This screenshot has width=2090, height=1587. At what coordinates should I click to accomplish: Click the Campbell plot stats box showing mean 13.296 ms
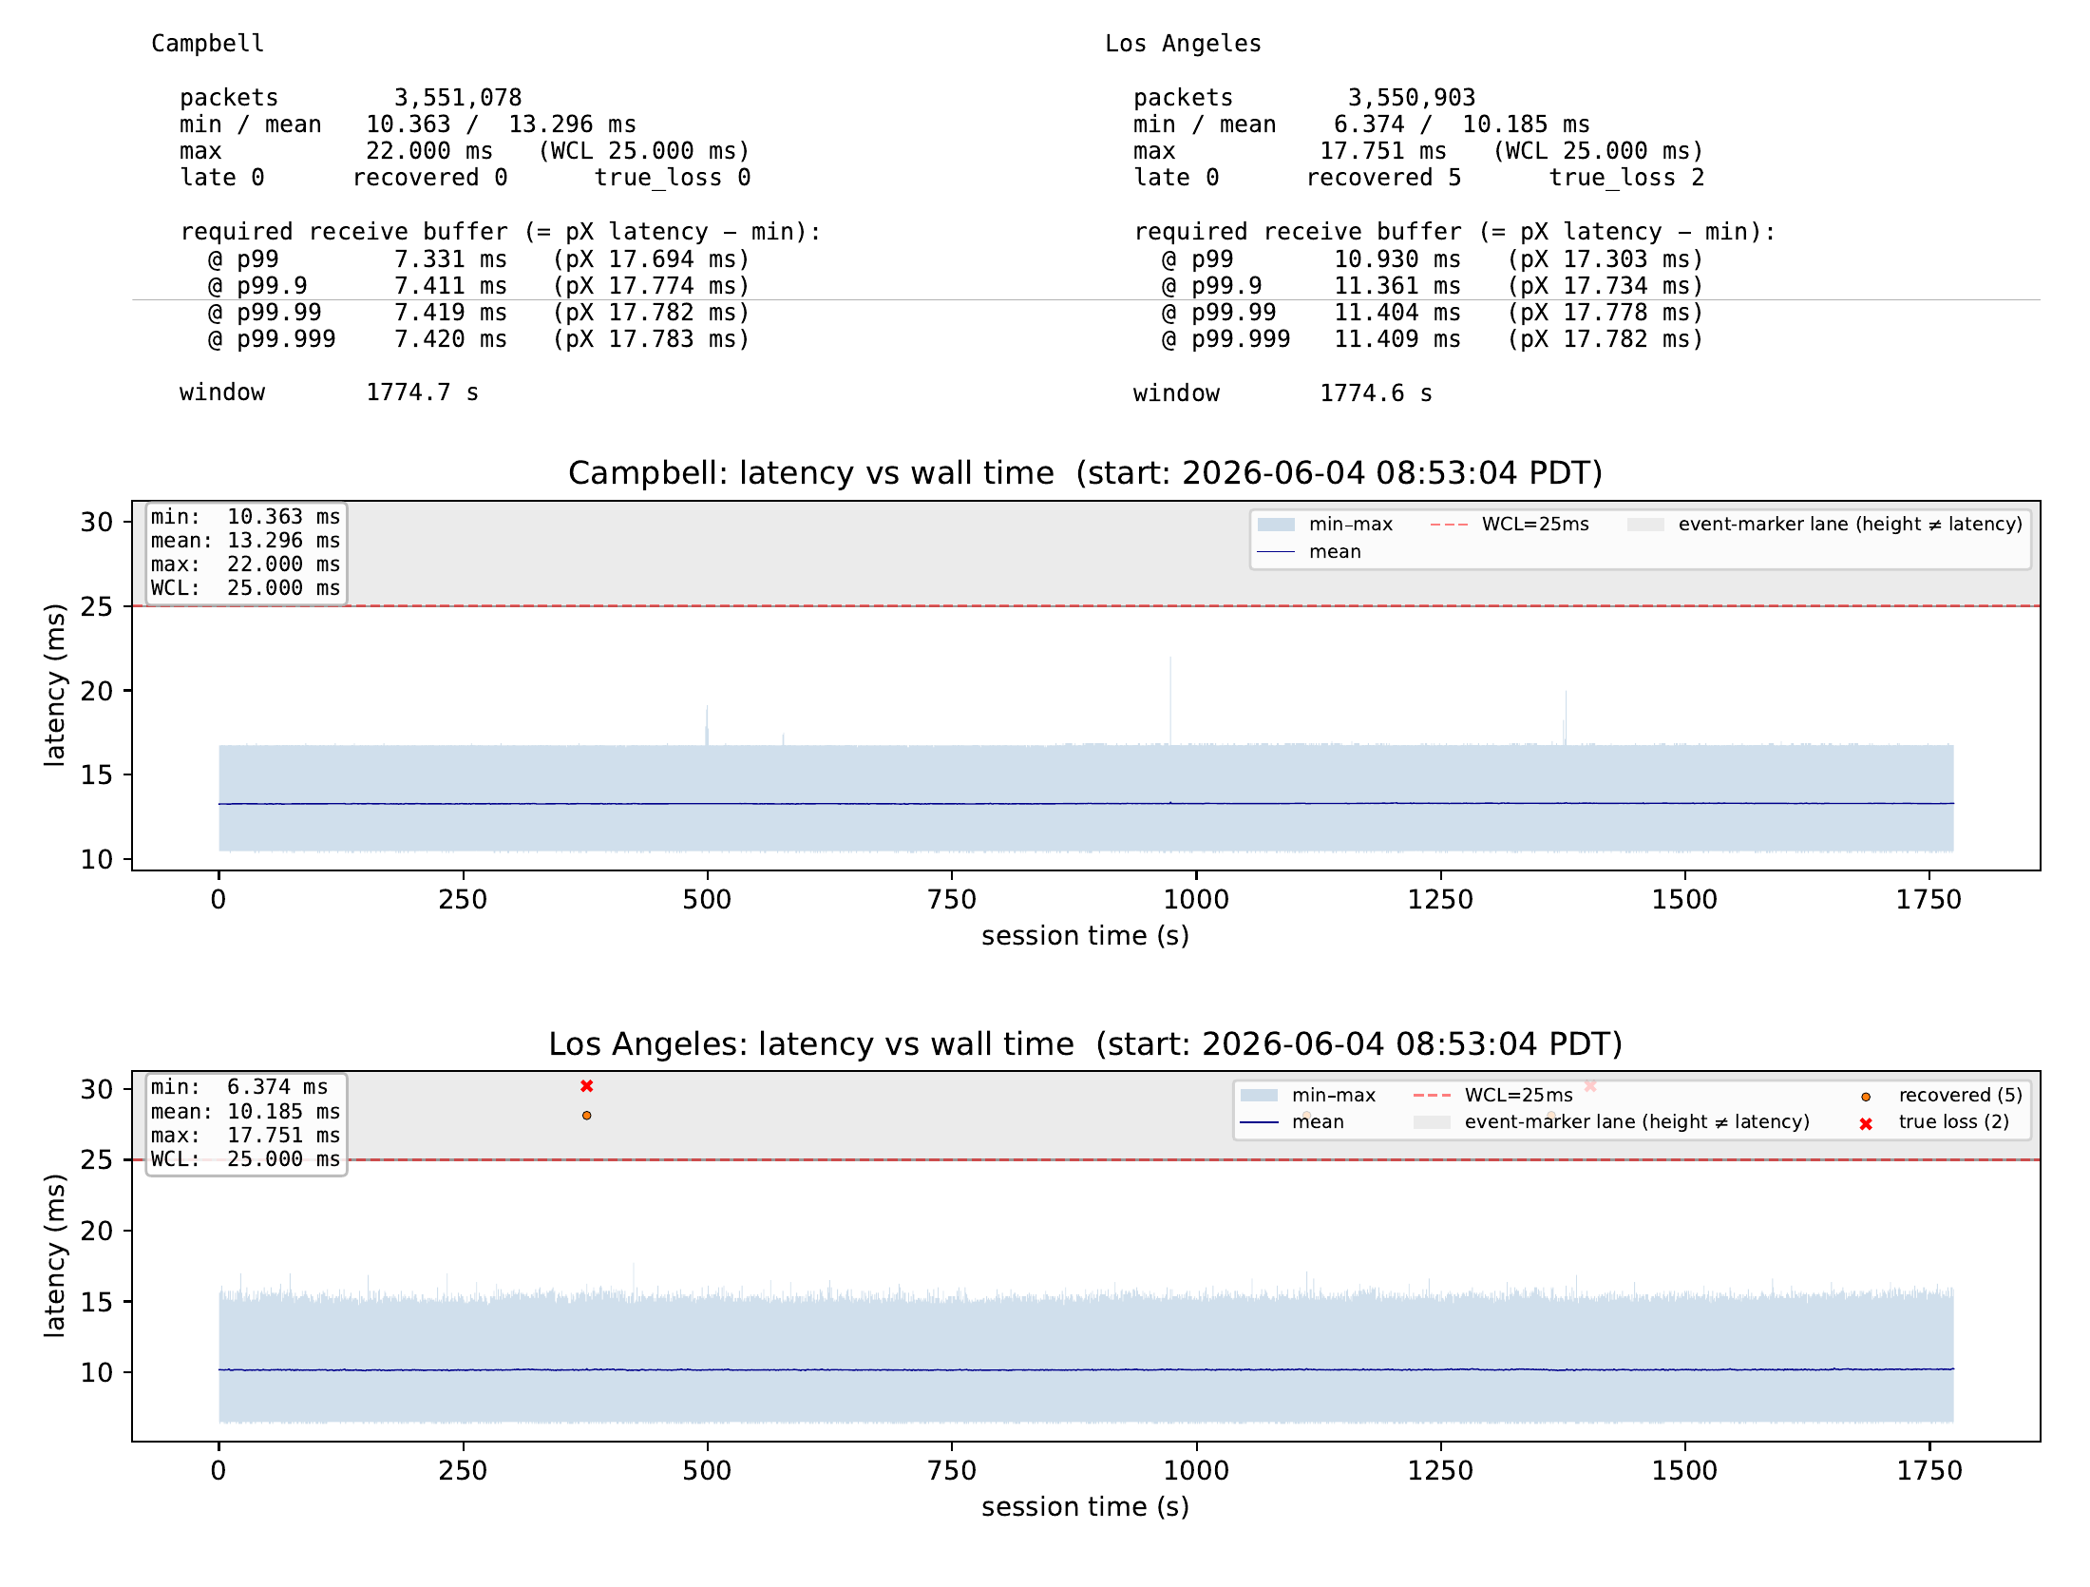click(x=246, y=553)
